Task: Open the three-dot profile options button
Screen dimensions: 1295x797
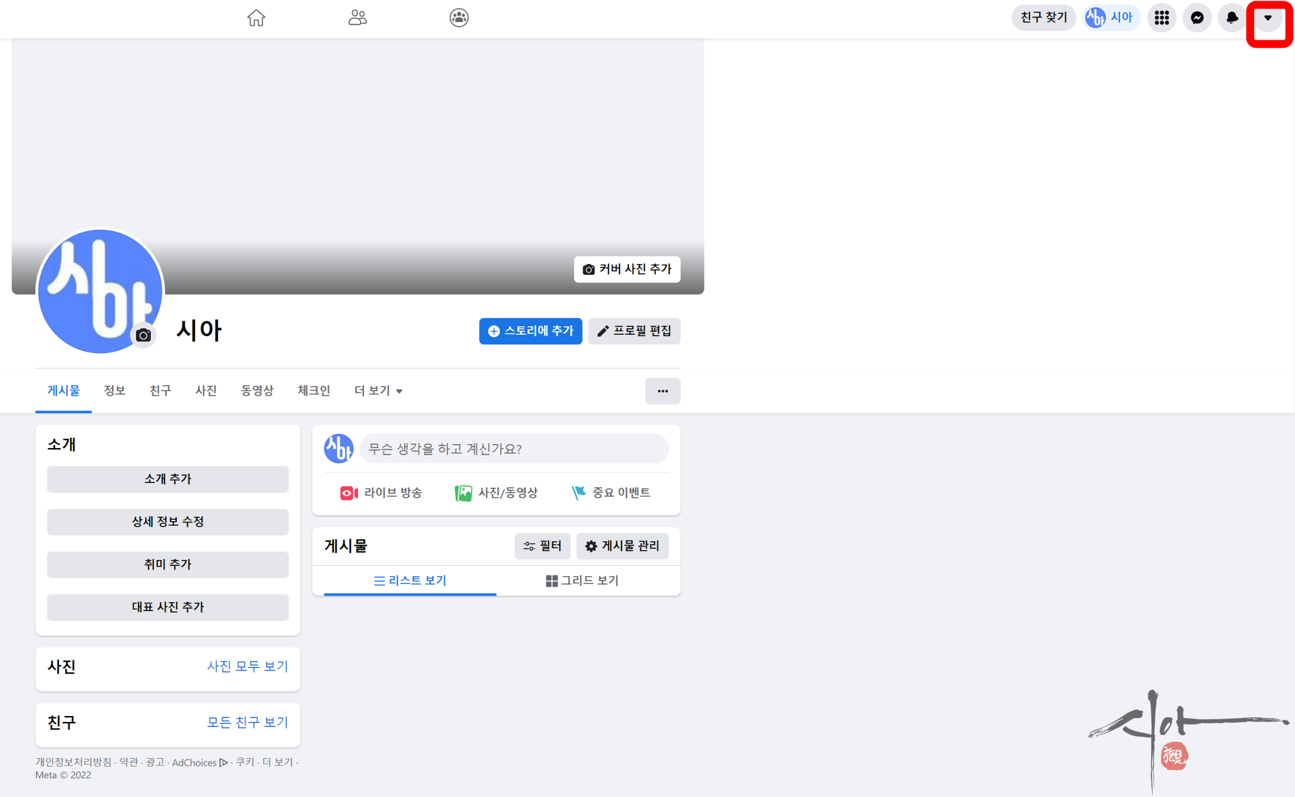Action: pos(662,391)
